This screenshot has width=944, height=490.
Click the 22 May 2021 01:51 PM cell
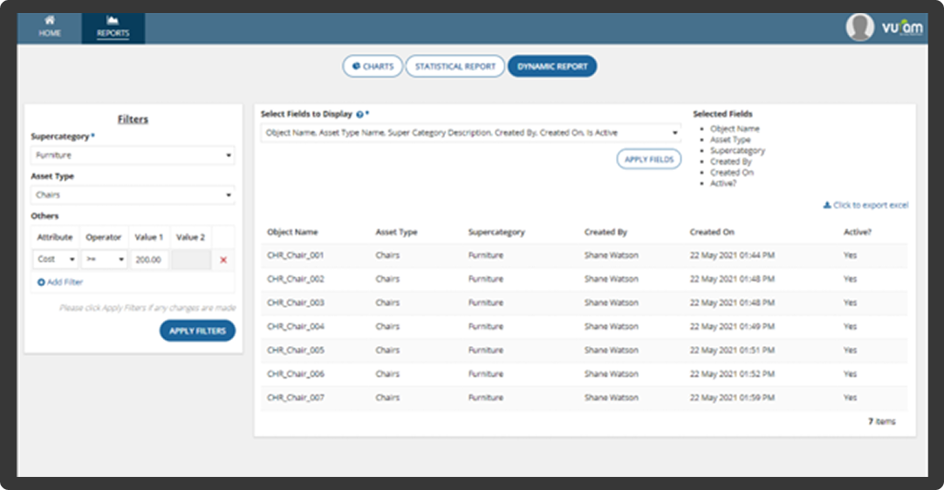click(x=732, y=350)
